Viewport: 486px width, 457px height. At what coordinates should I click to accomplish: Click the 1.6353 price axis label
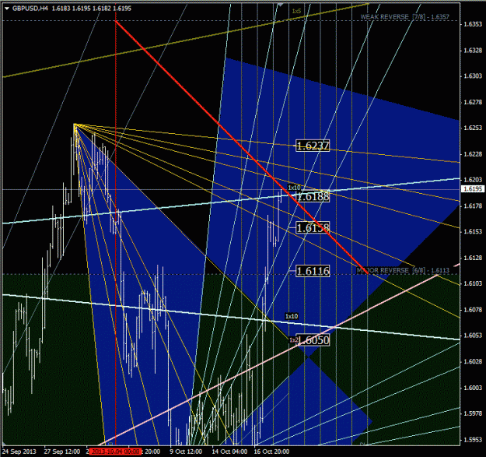(x=473, y=24)
